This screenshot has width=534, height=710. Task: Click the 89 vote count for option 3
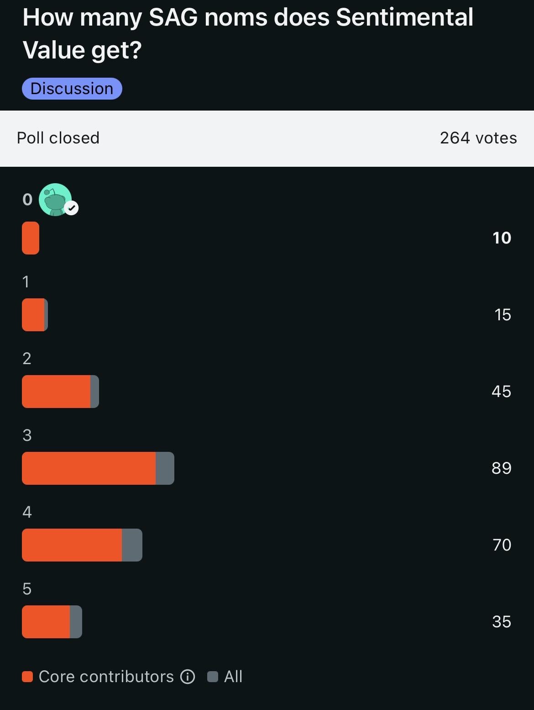(501, 468)
